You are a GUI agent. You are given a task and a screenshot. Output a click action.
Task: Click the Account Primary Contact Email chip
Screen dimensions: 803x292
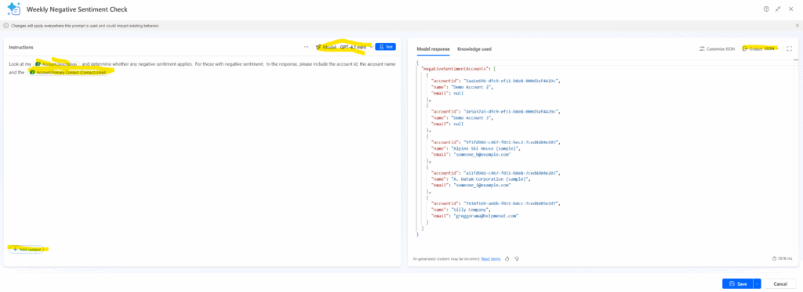[x=68, y=73]
